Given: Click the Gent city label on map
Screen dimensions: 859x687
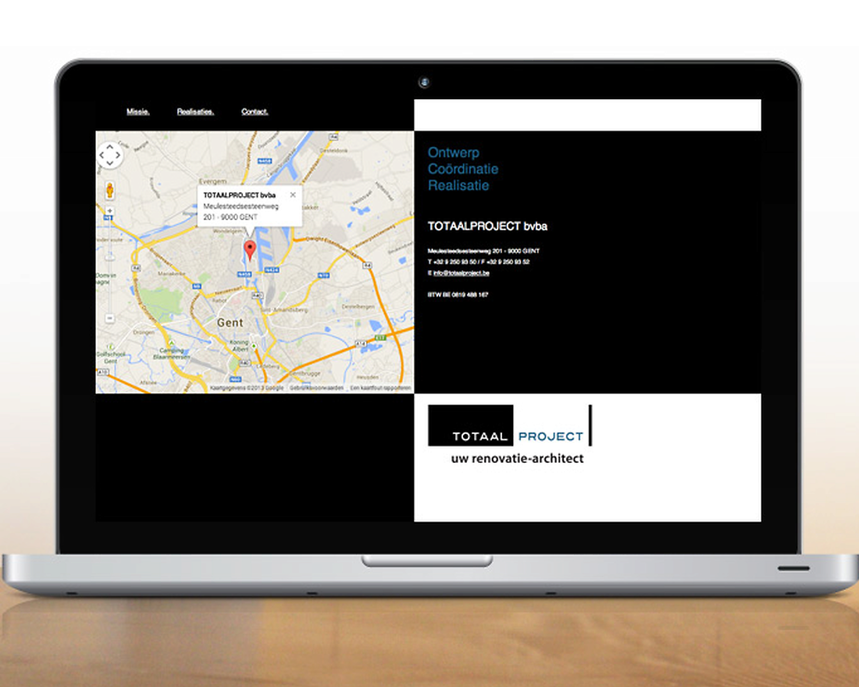Looking at the screenshot, I should click(x=230, y=322).
